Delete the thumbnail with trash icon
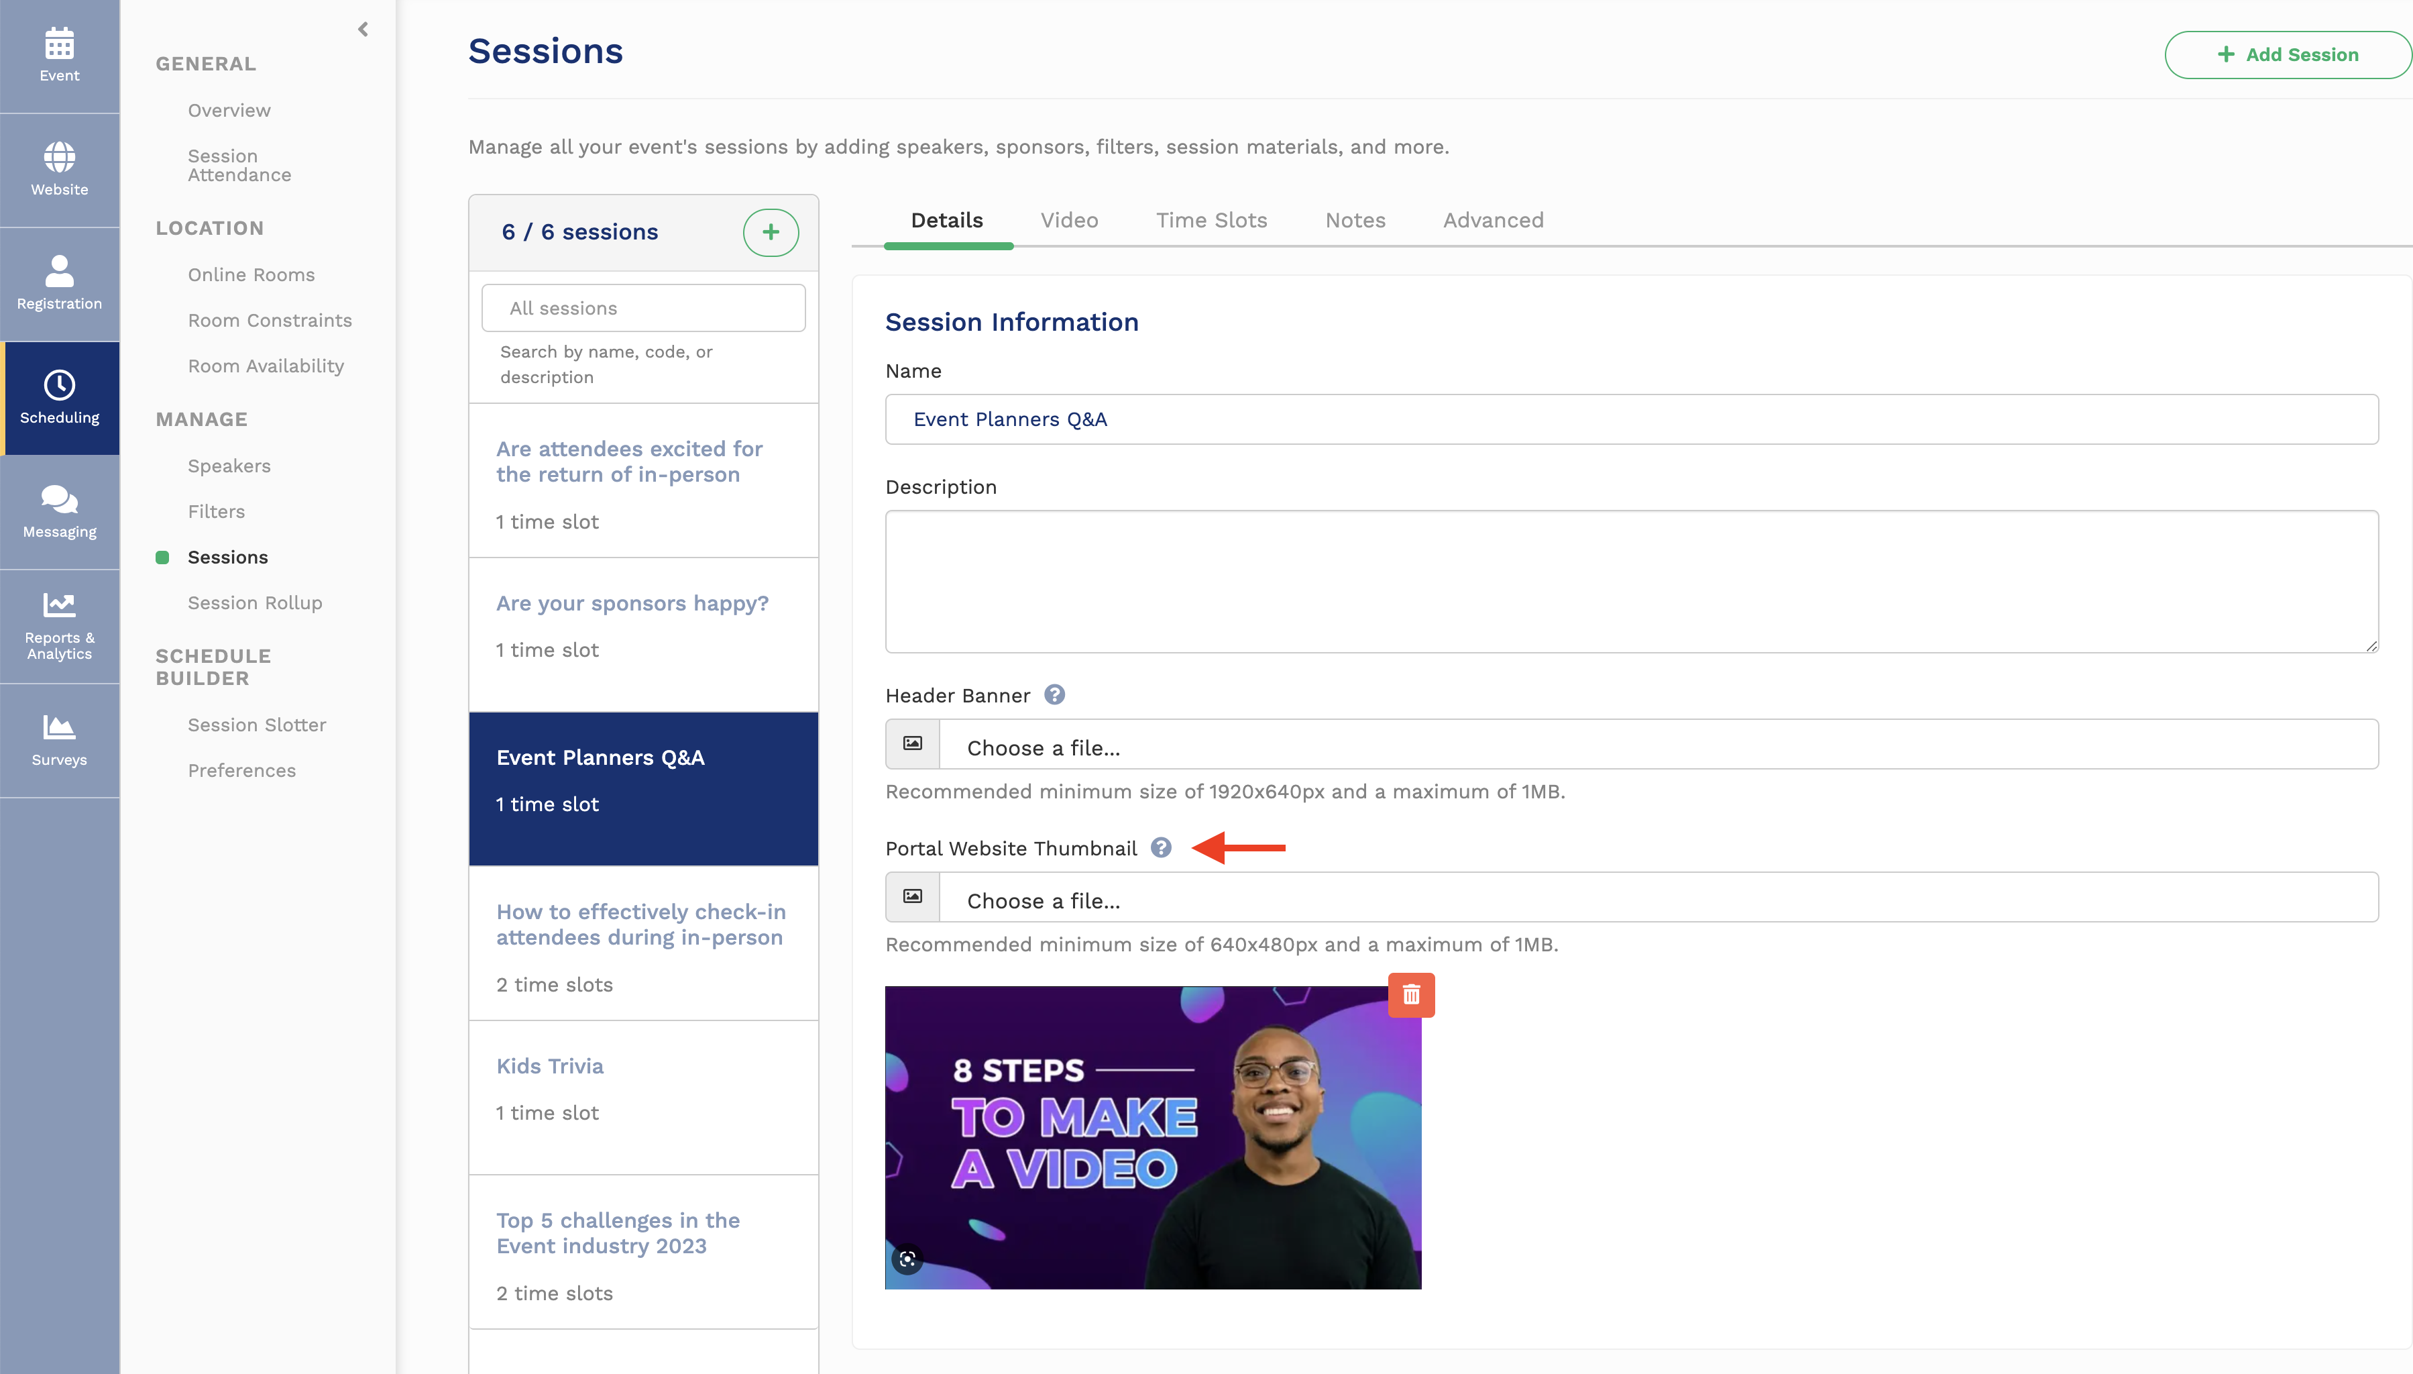2413x1374 pixels. 1410,995
